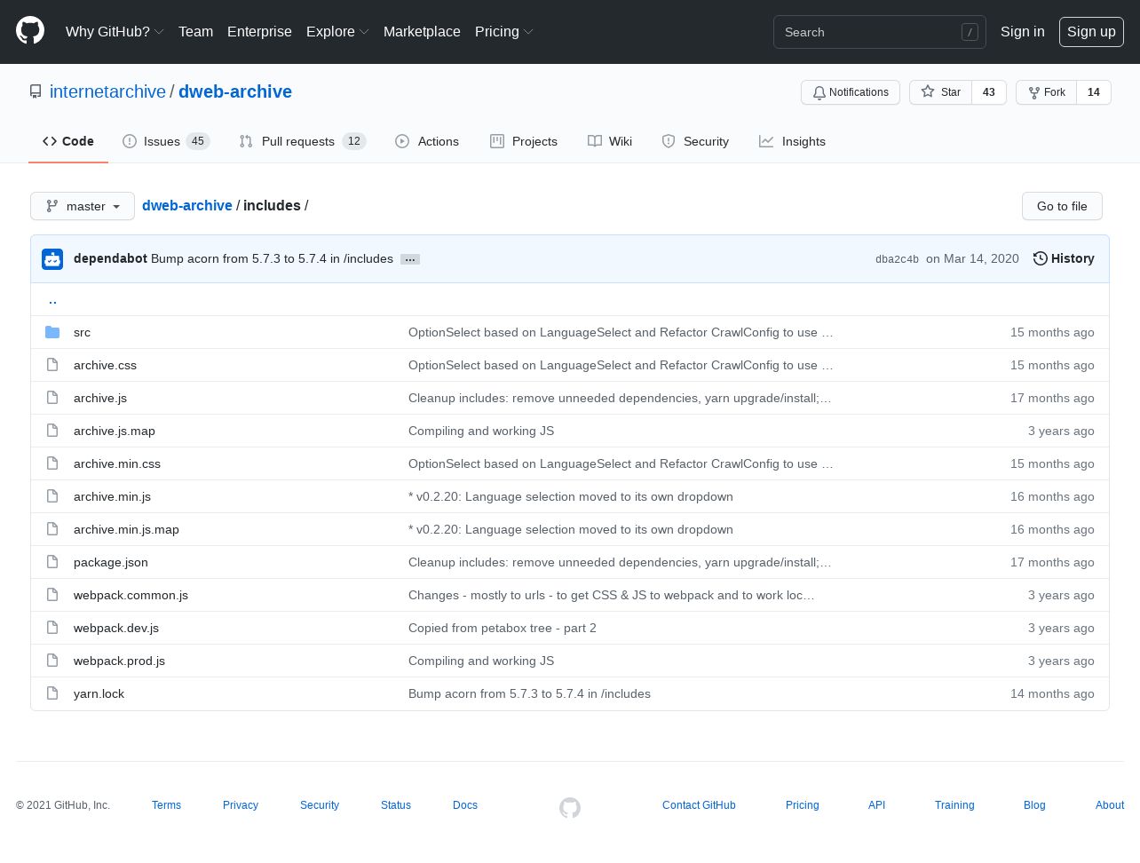
Task: Click file icon for archive.js
Action: click(x=52, y=398)
